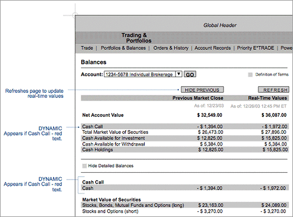Collapse details via Hide Detailed Balances link

coord(111,166)
